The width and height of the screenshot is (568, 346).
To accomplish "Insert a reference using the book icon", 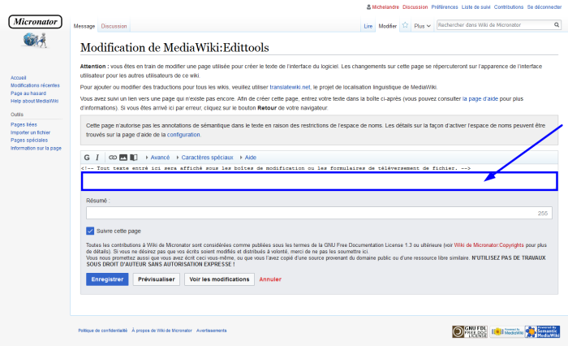I will tap(134, 158).
